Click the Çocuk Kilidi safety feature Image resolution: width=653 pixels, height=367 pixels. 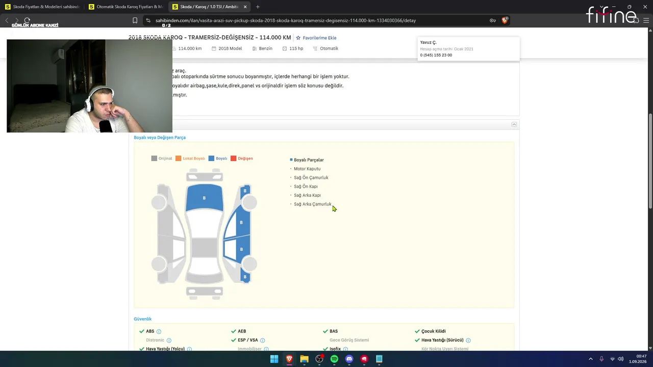point(433,331)
